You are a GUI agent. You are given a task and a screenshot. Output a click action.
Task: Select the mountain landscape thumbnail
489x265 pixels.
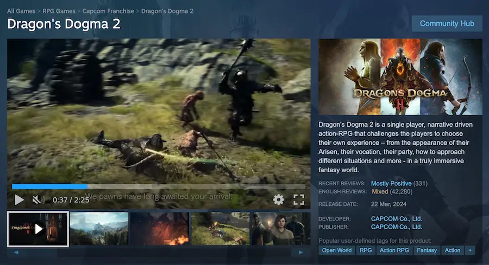(99, 229)
